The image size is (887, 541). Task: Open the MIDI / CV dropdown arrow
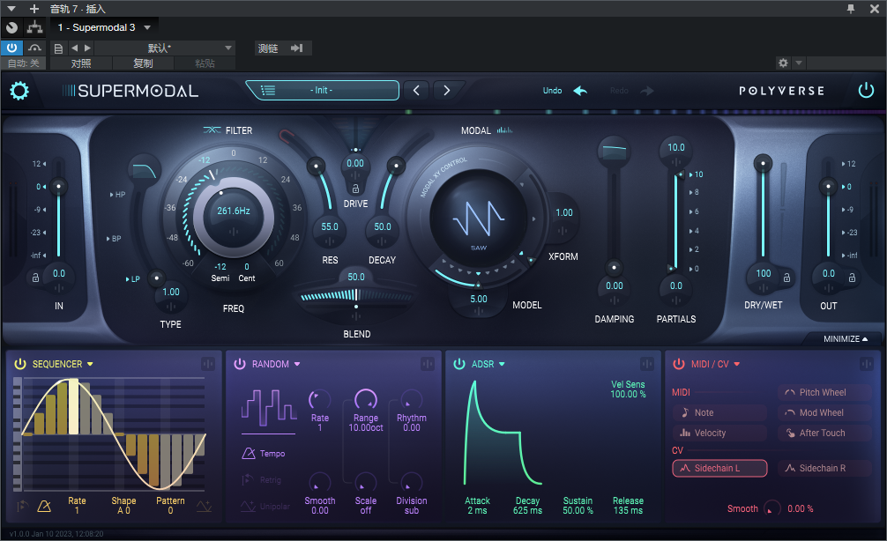point(736,364)
